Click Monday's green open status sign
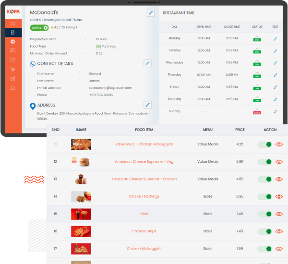Screen dimensions: 288x264 pyautogui.click(x=257, y=38)
